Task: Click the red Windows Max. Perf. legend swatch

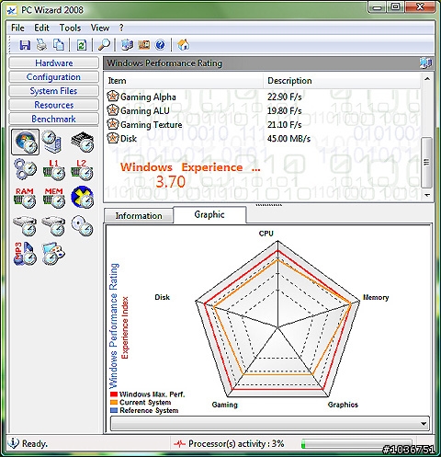Action: pyautogui.click(x=114, y=394)
